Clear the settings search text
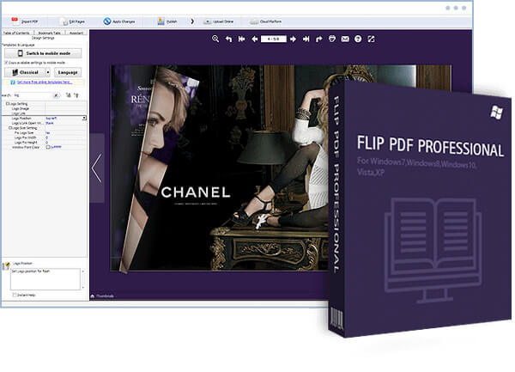The image size is (515, 372). tap(56, 95)
